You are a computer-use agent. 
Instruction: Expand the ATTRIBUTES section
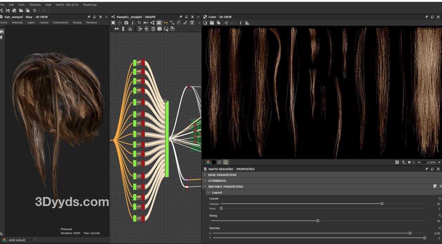pos(217,181)
